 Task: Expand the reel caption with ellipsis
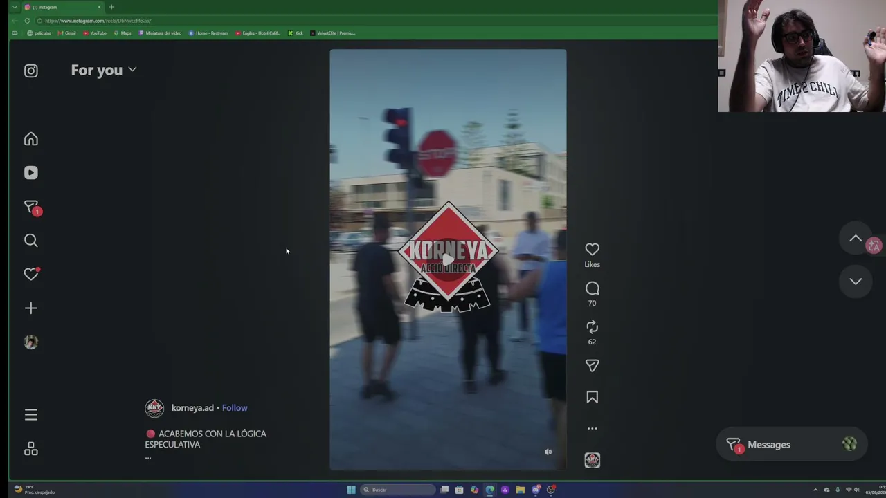coord(147,456)
